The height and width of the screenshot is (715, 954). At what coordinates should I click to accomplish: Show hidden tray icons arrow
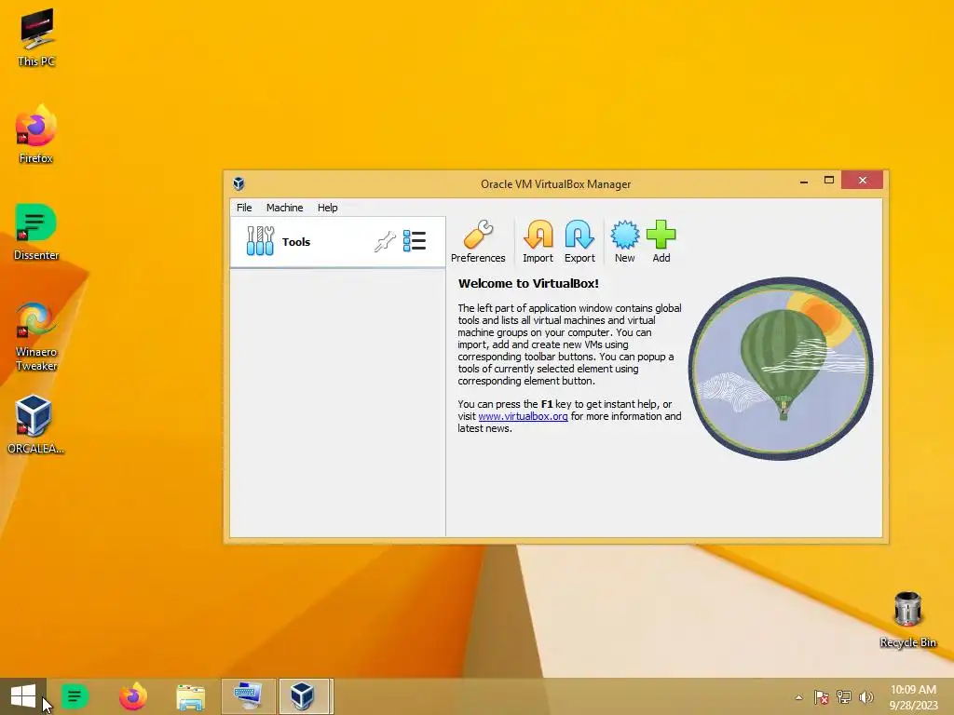click(798, 697)
